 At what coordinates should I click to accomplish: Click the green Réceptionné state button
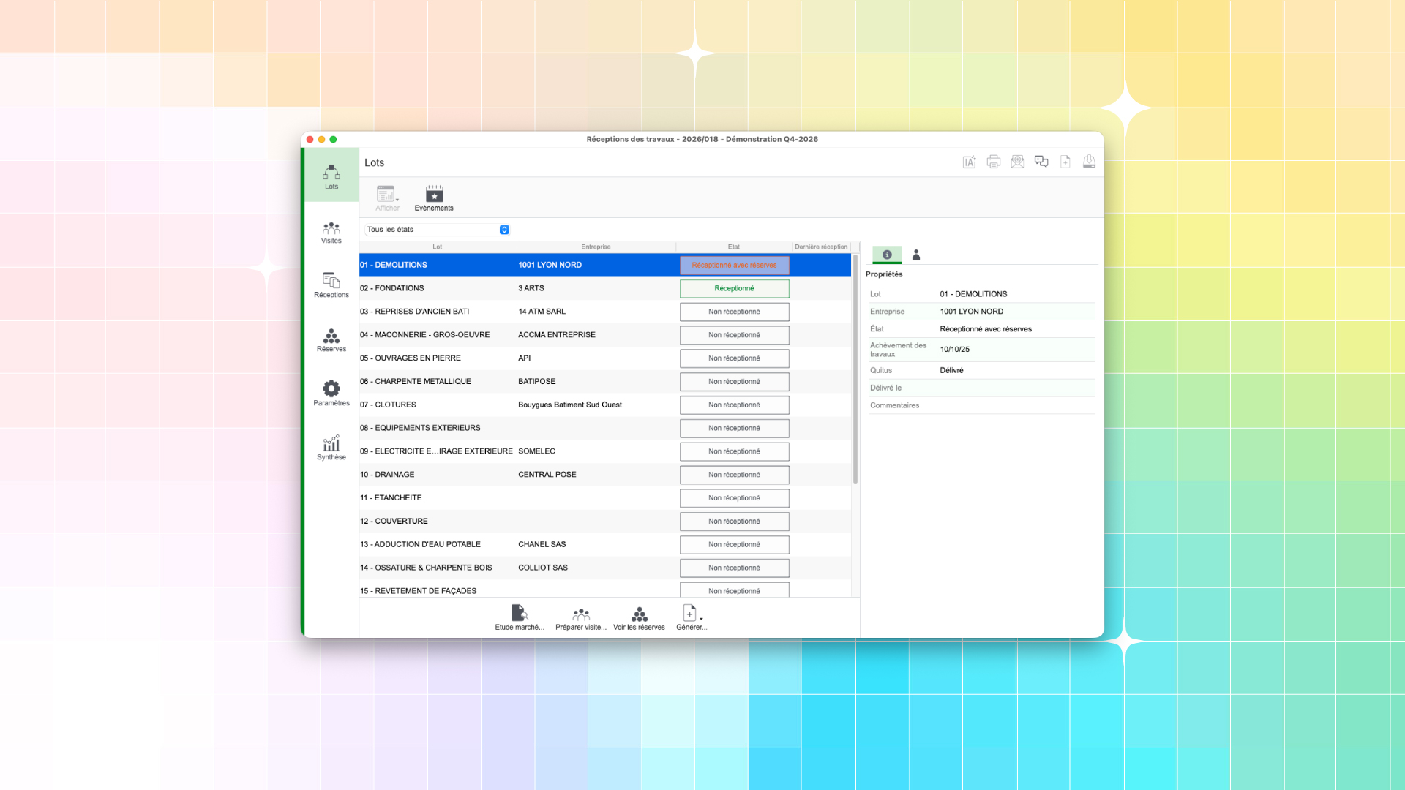pos(735,289)
